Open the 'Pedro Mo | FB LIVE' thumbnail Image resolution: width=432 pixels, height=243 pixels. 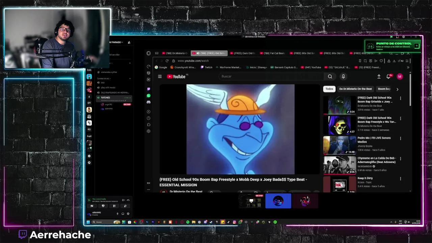pyautogui.click(x=340, y=145)
